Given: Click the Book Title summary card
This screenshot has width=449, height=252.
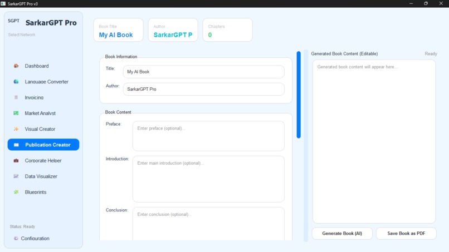Looking at the screenshot, I should point(118,30).
